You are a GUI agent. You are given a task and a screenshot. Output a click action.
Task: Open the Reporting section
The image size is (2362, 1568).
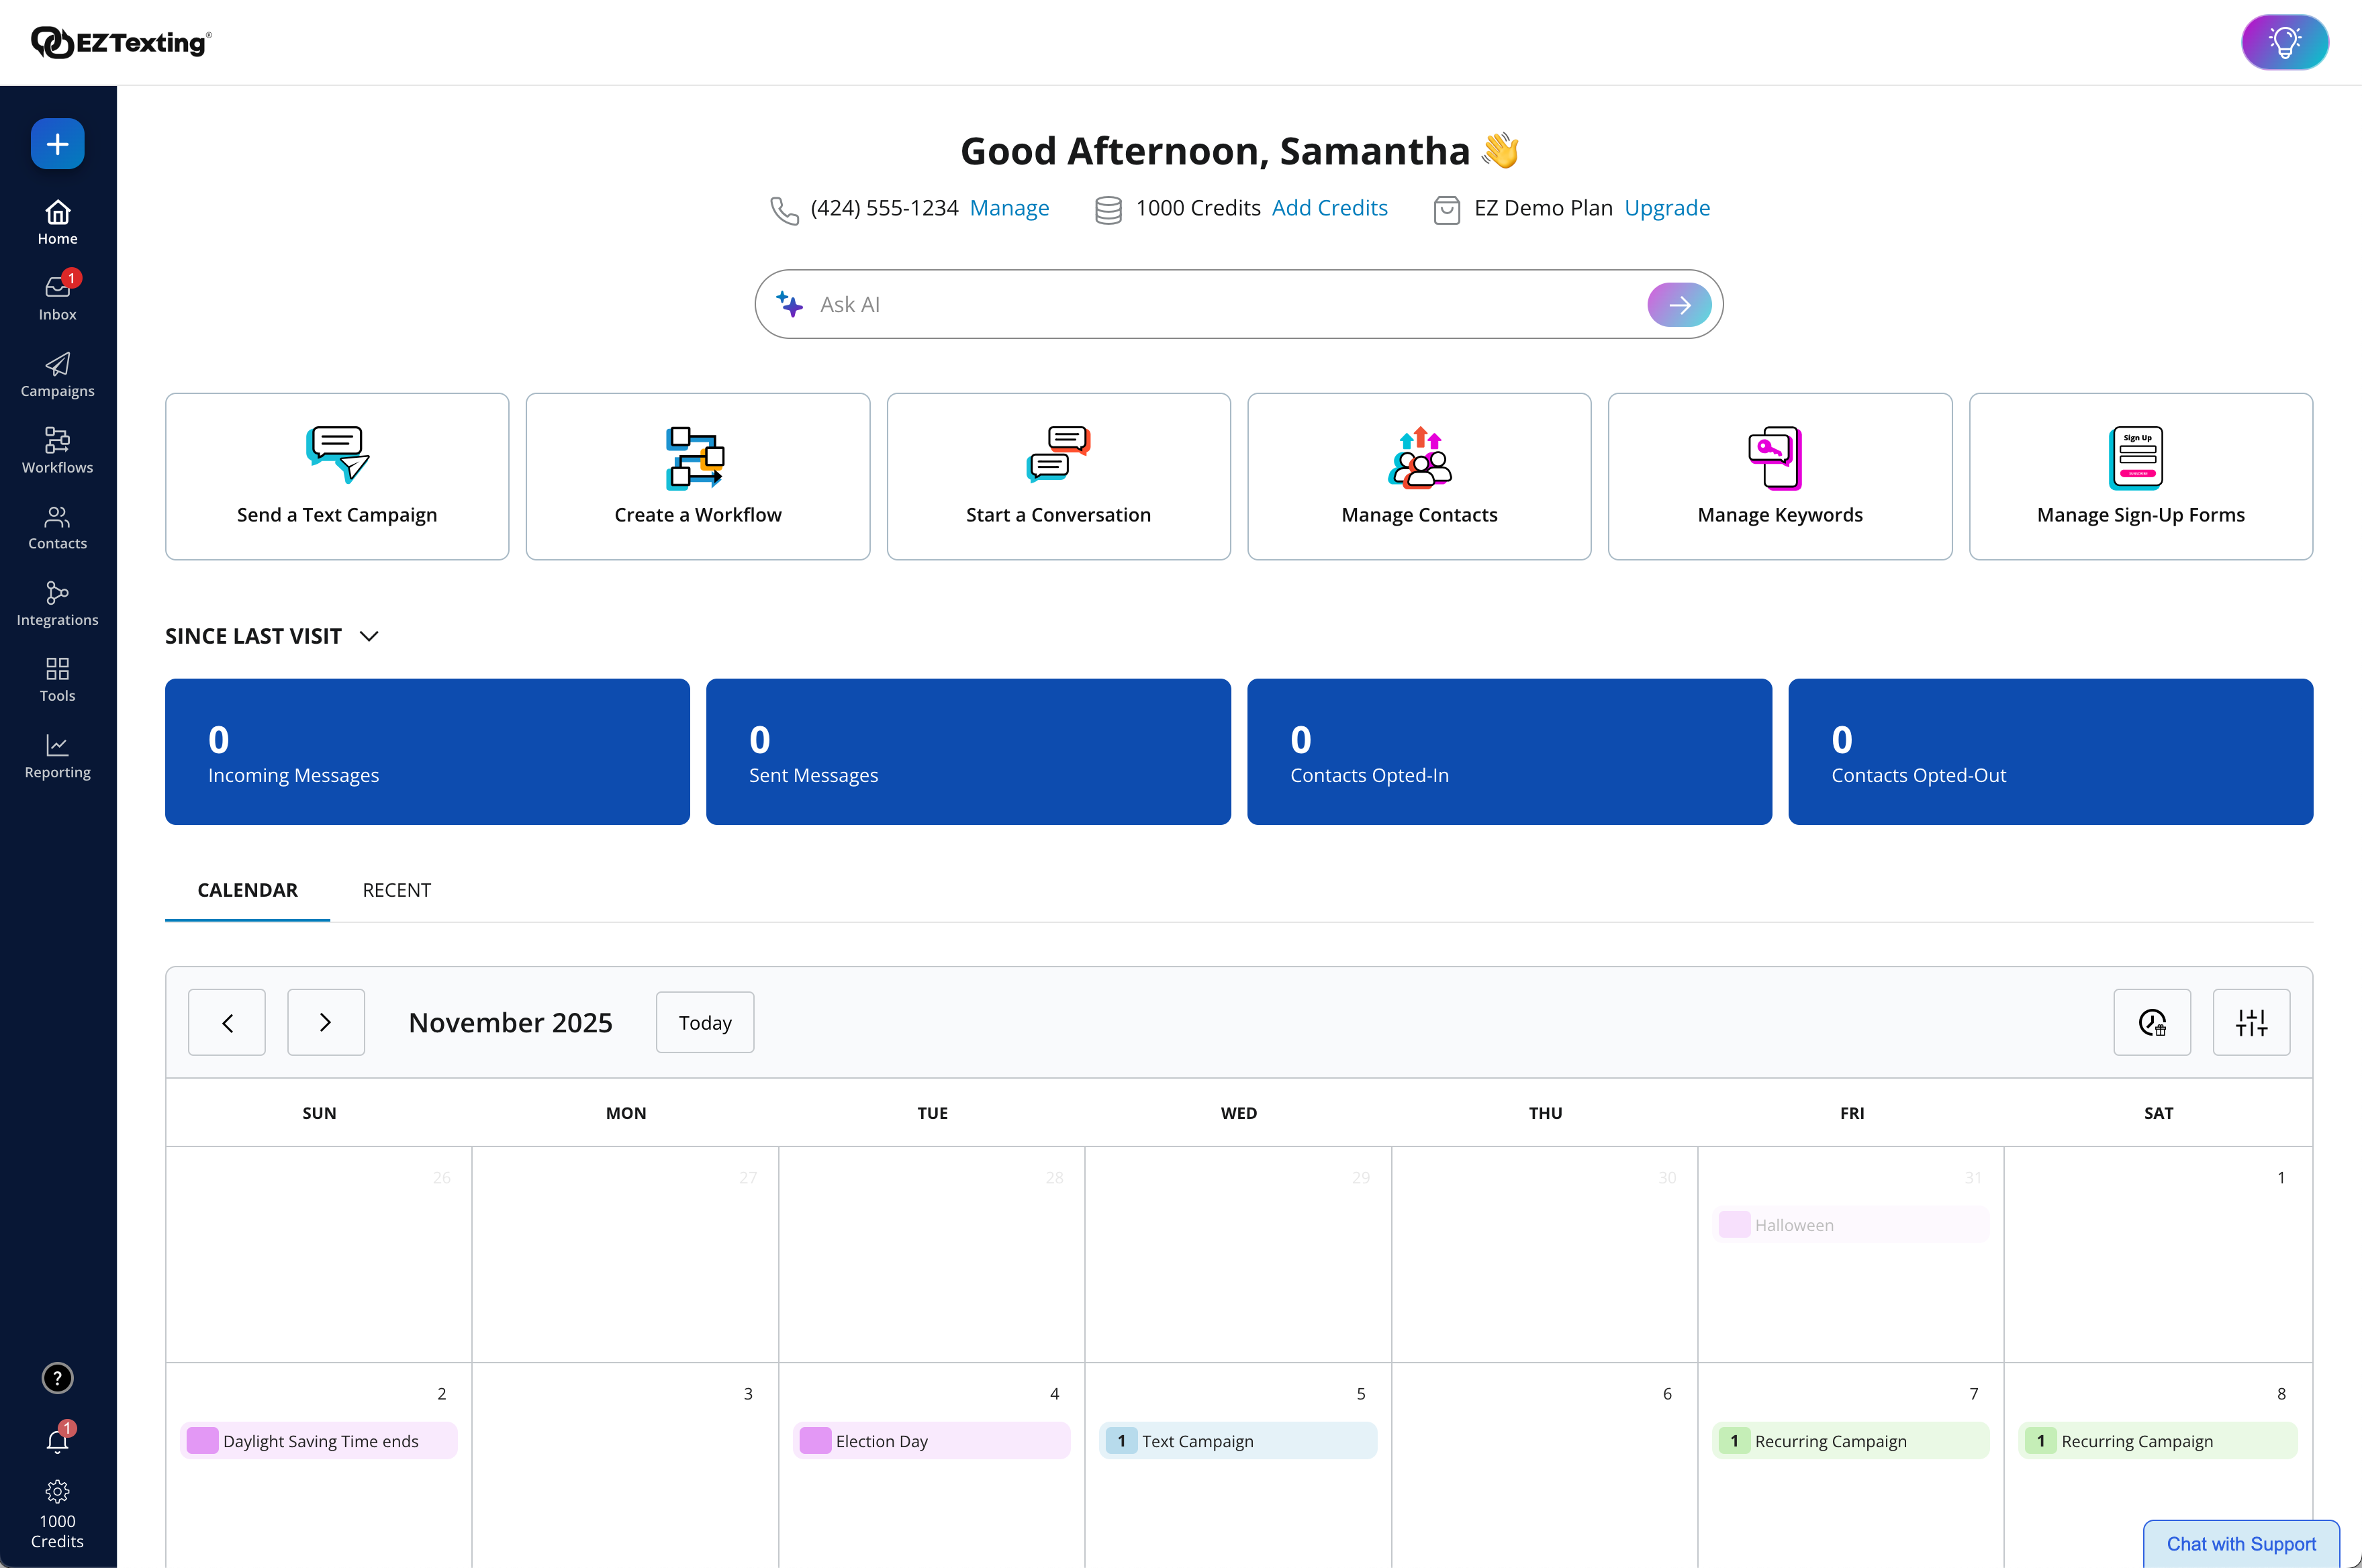click(x=57, y=756)
